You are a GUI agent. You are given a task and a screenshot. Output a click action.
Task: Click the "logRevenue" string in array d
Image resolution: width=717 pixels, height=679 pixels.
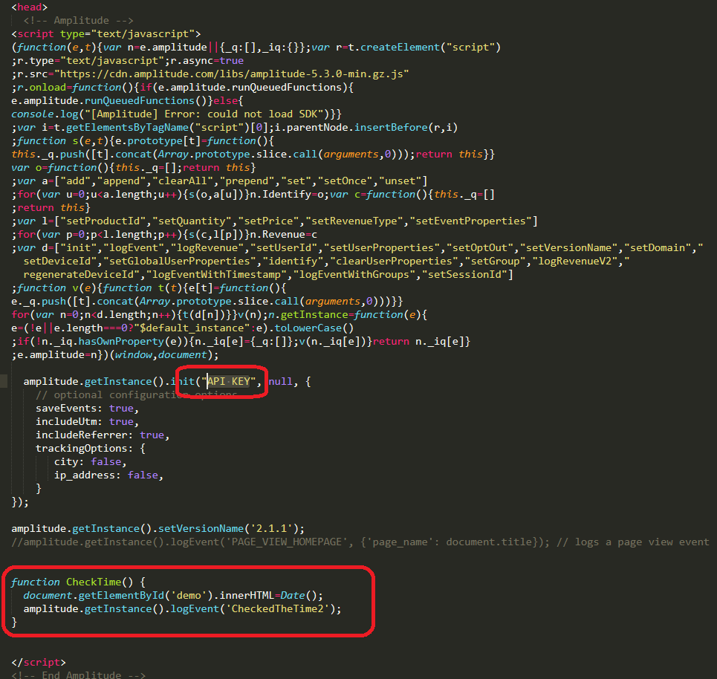click(207, 247)
